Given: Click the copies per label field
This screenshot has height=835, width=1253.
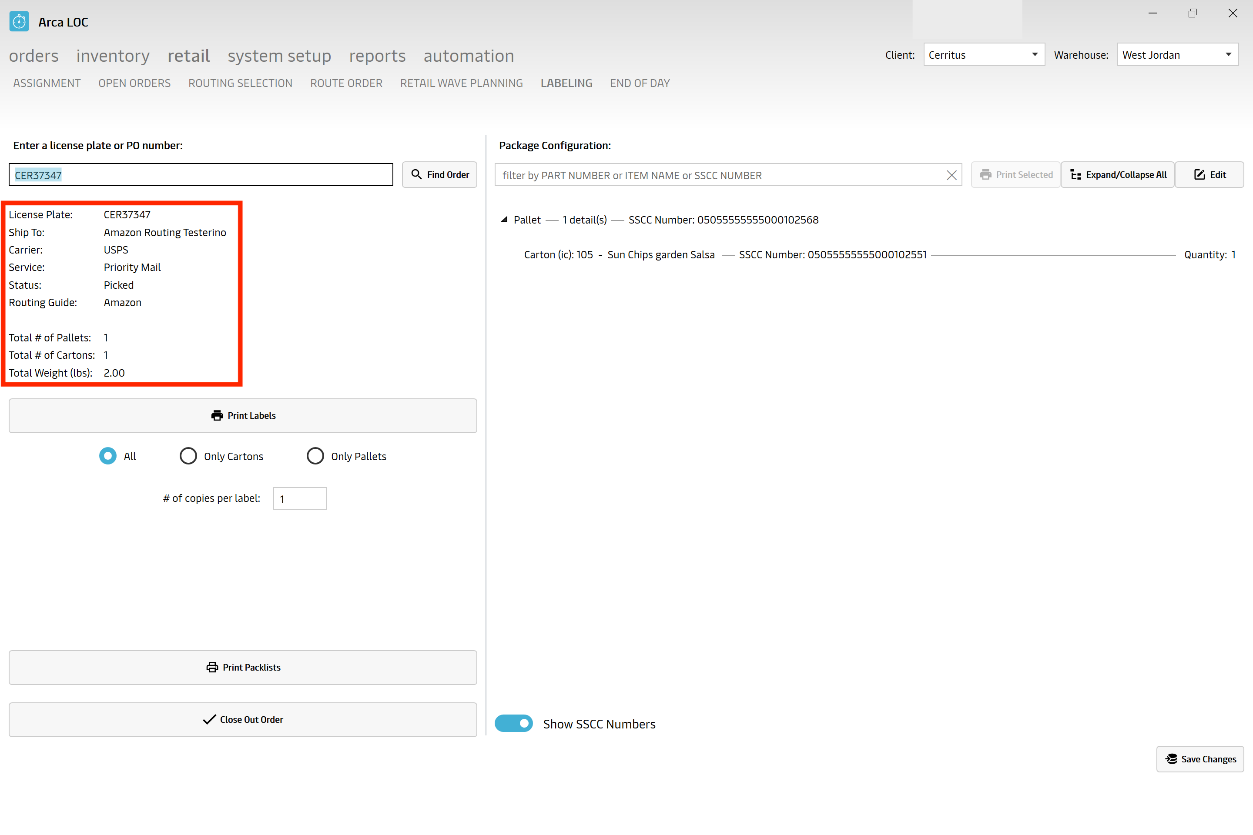Looking at the screenshot, I should pyautogui.click(x=300, y=498).
